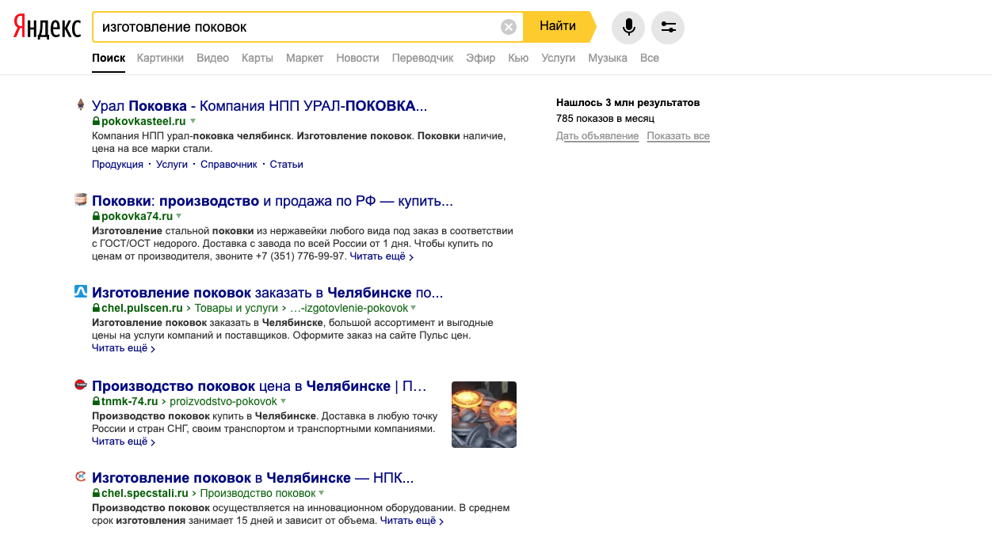Open result Производство поковок цена в Челябинске
Screen dimensions: 992x546
click(x=259, y=386)
